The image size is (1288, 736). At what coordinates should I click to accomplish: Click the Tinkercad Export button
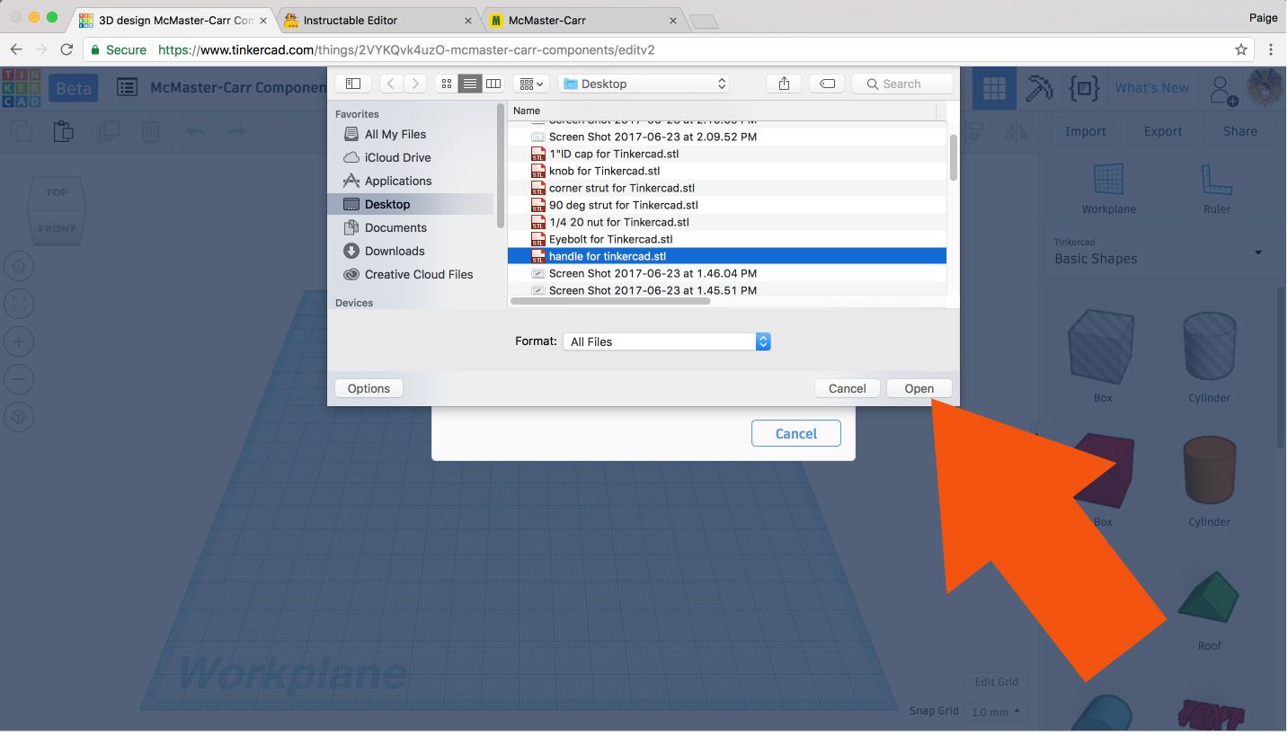point(1163,131)
